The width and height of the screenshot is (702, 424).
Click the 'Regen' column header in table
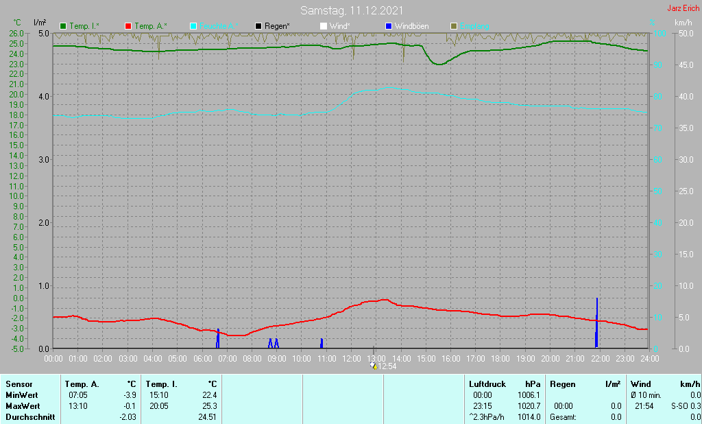point(562,384)
